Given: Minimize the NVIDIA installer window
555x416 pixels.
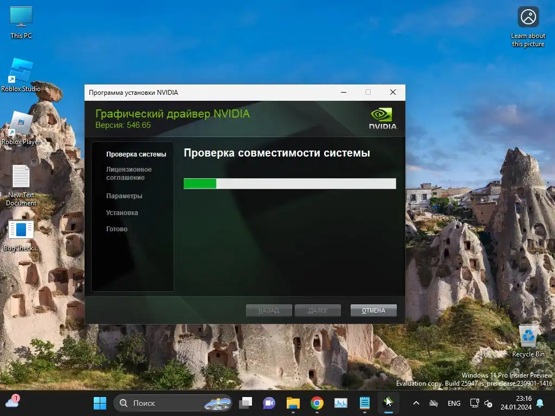Looking at the screenshot, I should click(x=343, y=92).
